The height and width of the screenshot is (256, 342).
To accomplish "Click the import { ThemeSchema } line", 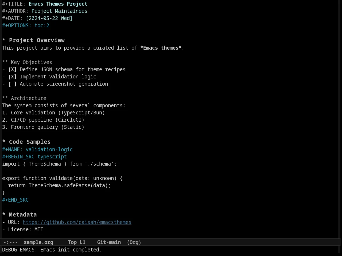I will coord(59,164).
